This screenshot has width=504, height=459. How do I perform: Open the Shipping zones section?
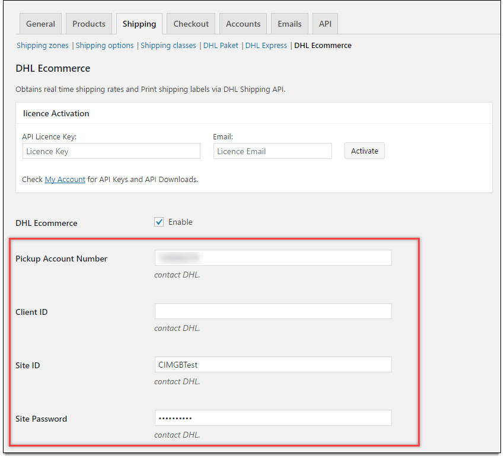[x=42, y=45]
